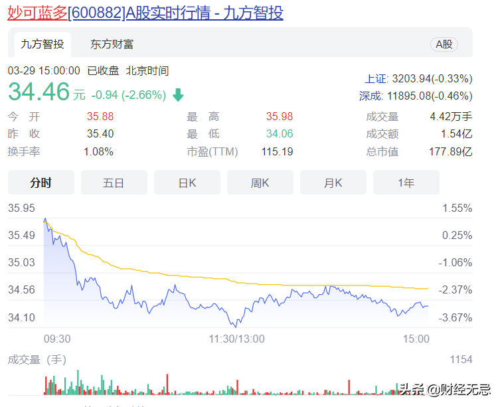The width and height of the screenshot is (502, 407).
Task: Click the lowest point of the blue price line
Action: coord(236,327)
